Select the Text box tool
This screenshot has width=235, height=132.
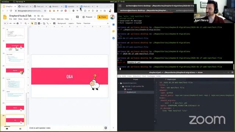(36, 23)
